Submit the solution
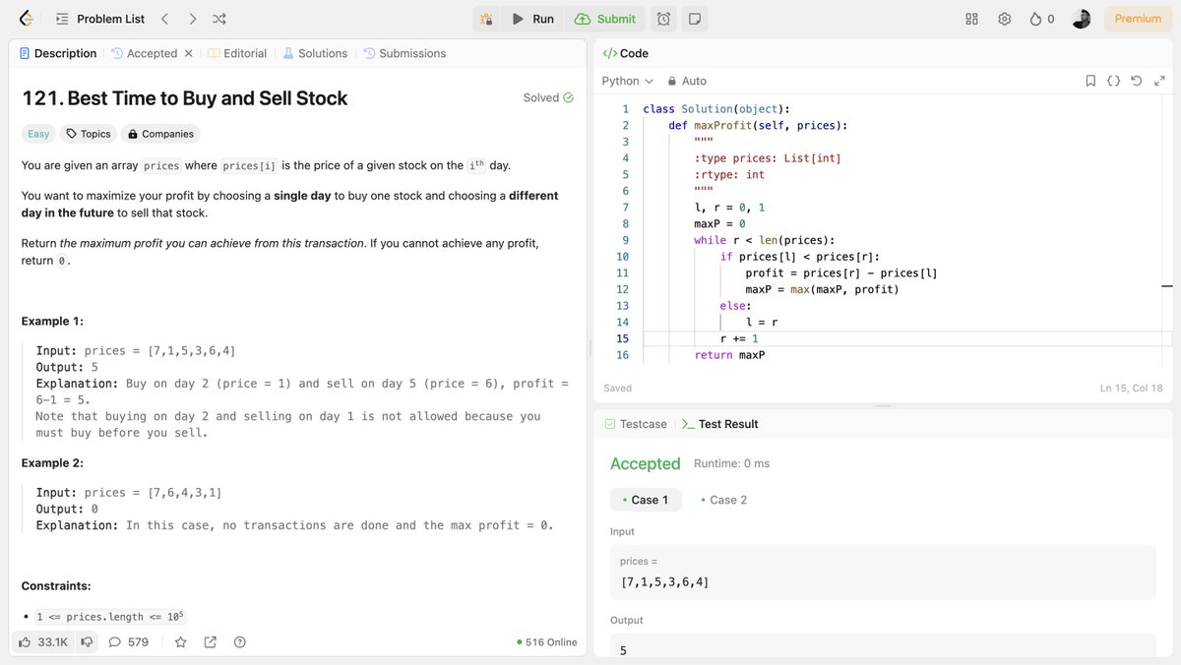 [605, 19]
